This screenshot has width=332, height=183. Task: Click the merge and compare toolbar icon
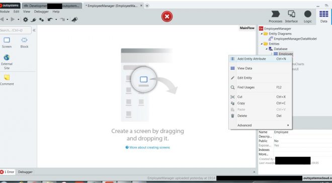pyautogui.click(x=41, y=20)
